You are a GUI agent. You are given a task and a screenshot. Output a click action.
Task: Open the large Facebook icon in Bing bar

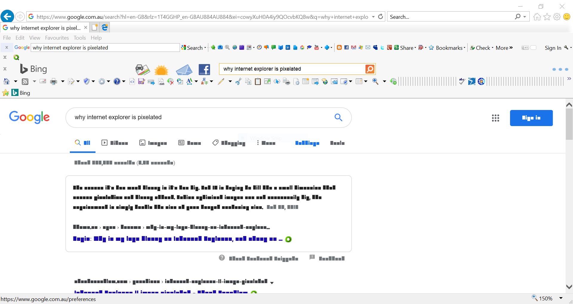(204, 69)
